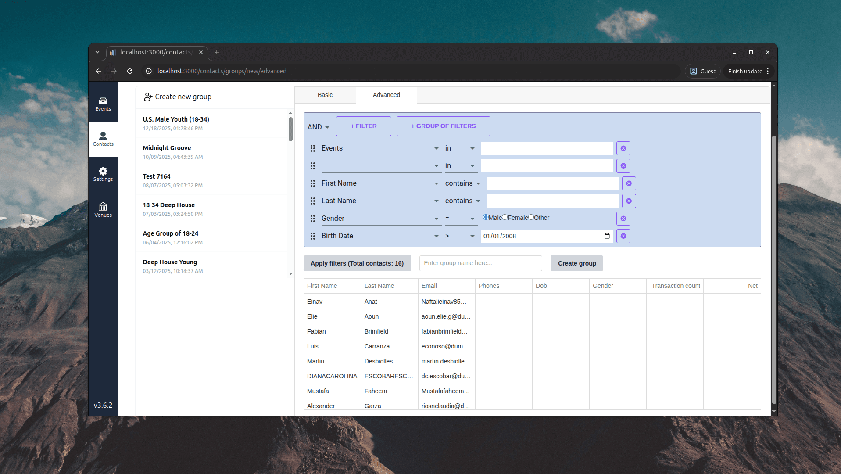Open the browser new tab button
The width and height of the screenshot is (841, 474).
(217, 52)
